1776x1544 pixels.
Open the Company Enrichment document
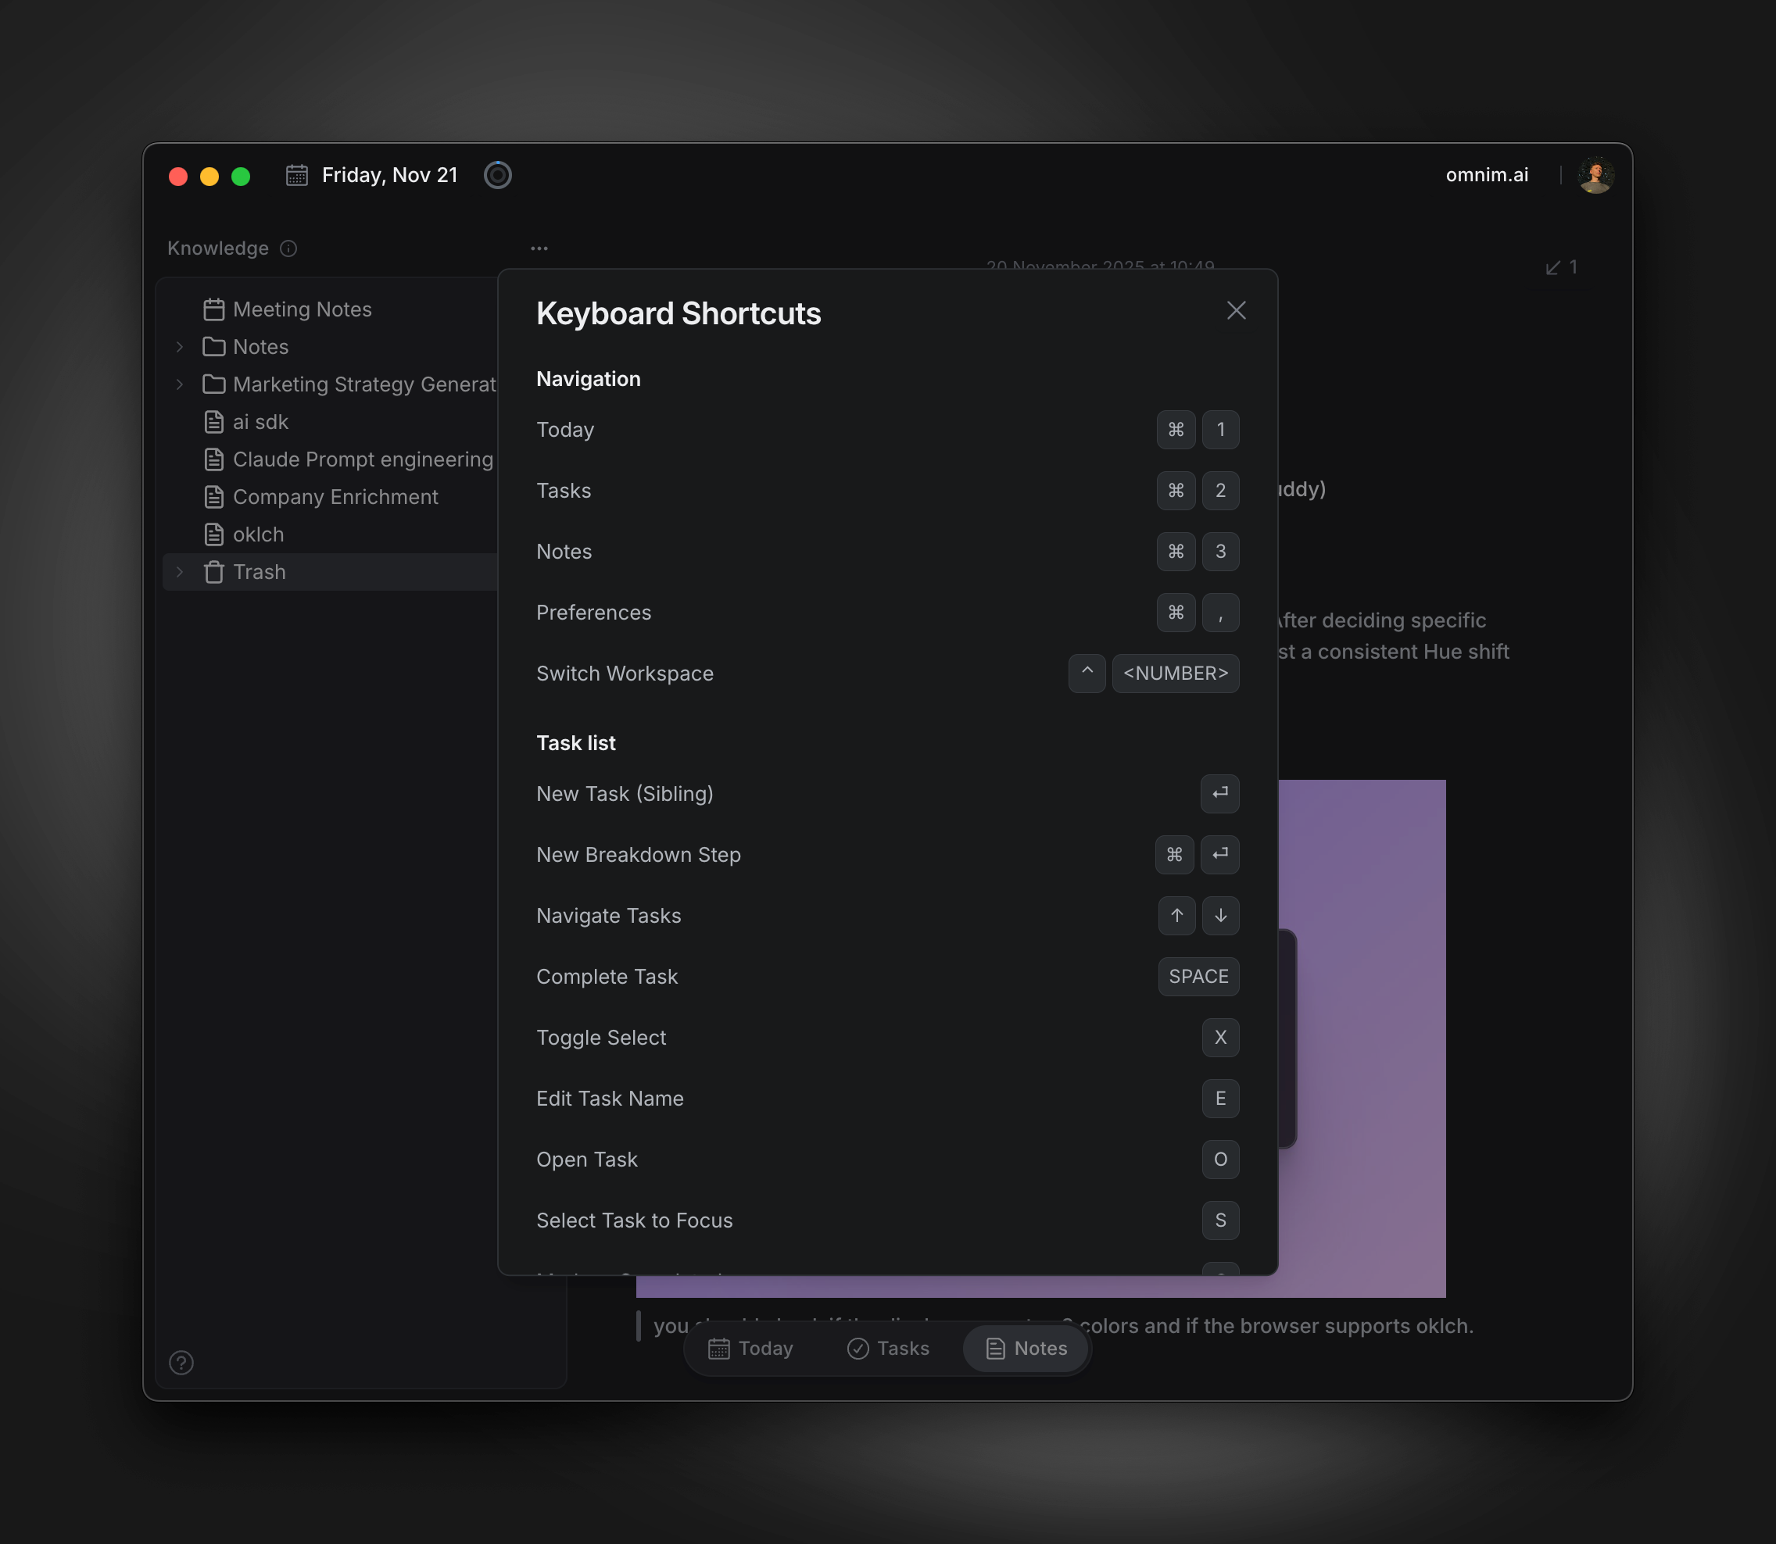click(x=335, y=497)
